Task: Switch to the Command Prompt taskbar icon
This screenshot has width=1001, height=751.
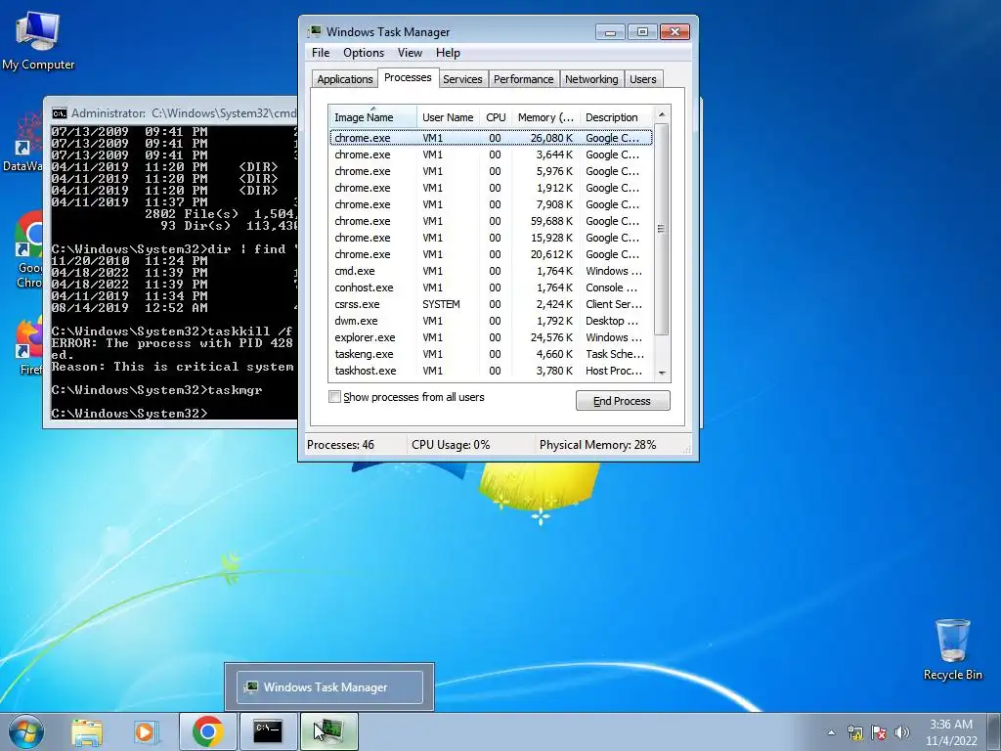Action: (268, 731)
